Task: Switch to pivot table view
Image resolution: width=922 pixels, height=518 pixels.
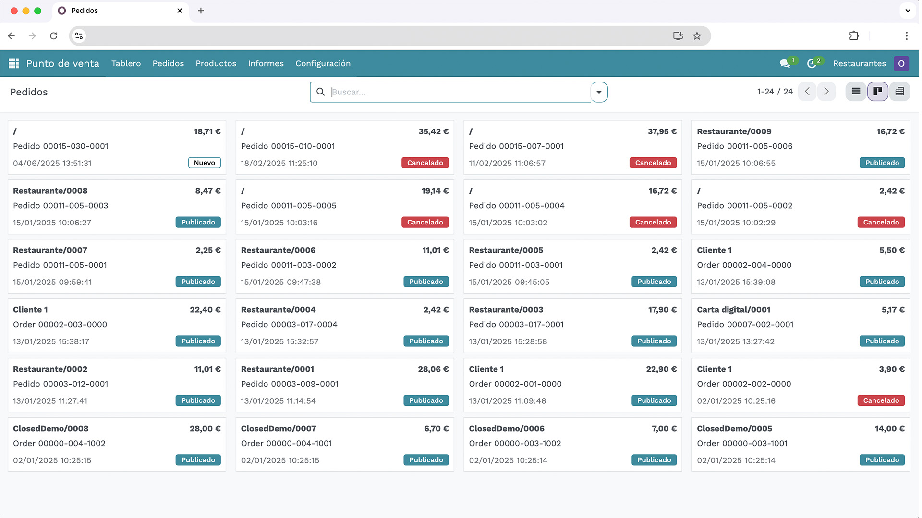Action: click(899, 91)
